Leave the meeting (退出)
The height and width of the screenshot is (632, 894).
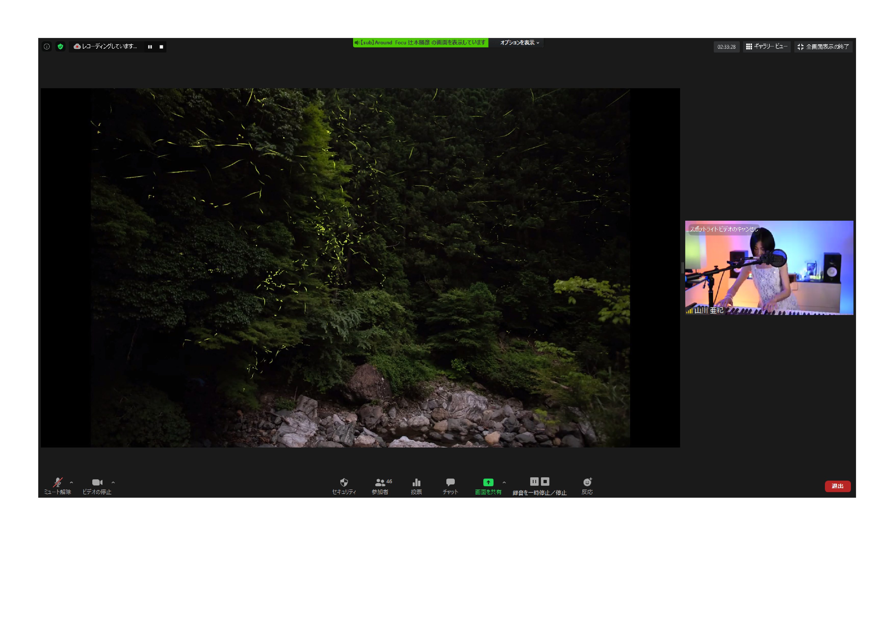coord(838,486)
